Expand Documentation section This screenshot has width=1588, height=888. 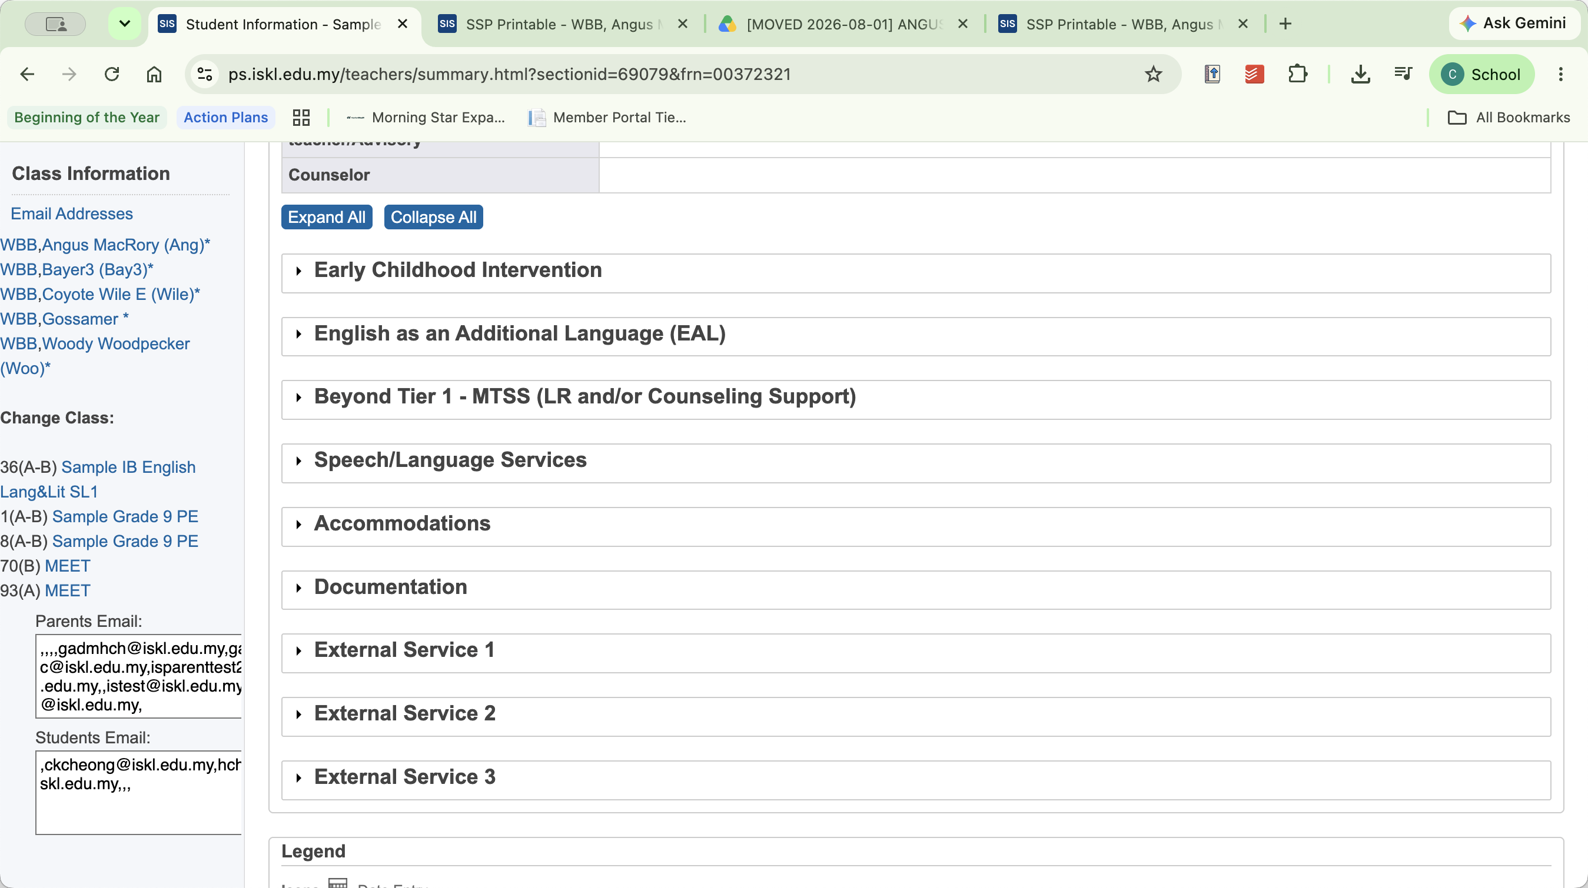(916, 590)
